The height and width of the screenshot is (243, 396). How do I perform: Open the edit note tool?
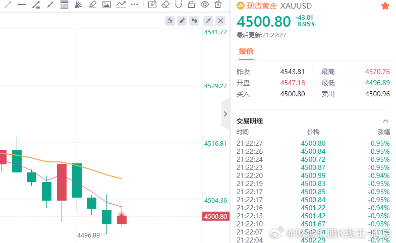[x=152, y=5]
